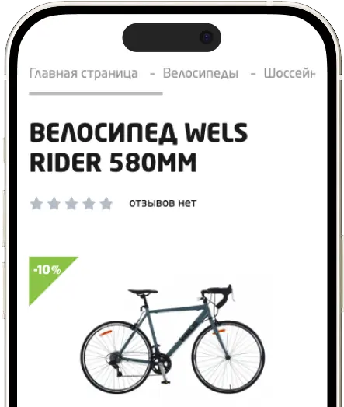Open the отзывов нет reviews link
This screenshot has height=407, width=344.
(x=162, y=203)
